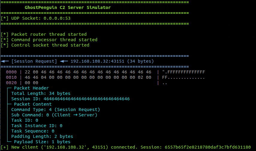
Task: Click the (34 bytes) size in the banner
Action: point(141,61)
